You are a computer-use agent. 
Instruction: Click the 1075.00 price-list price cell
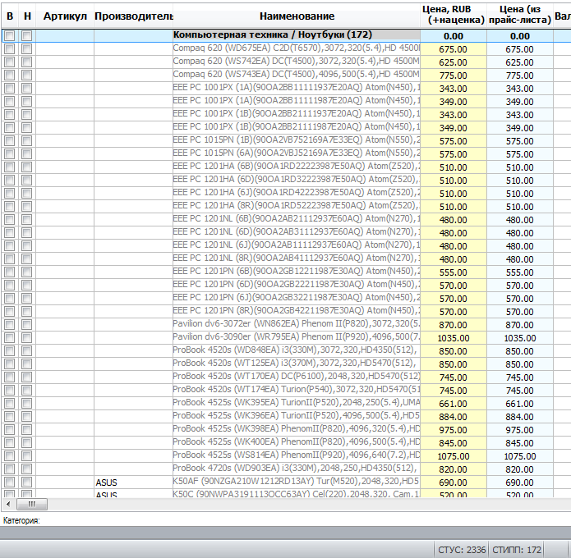[x=520, y=456]
